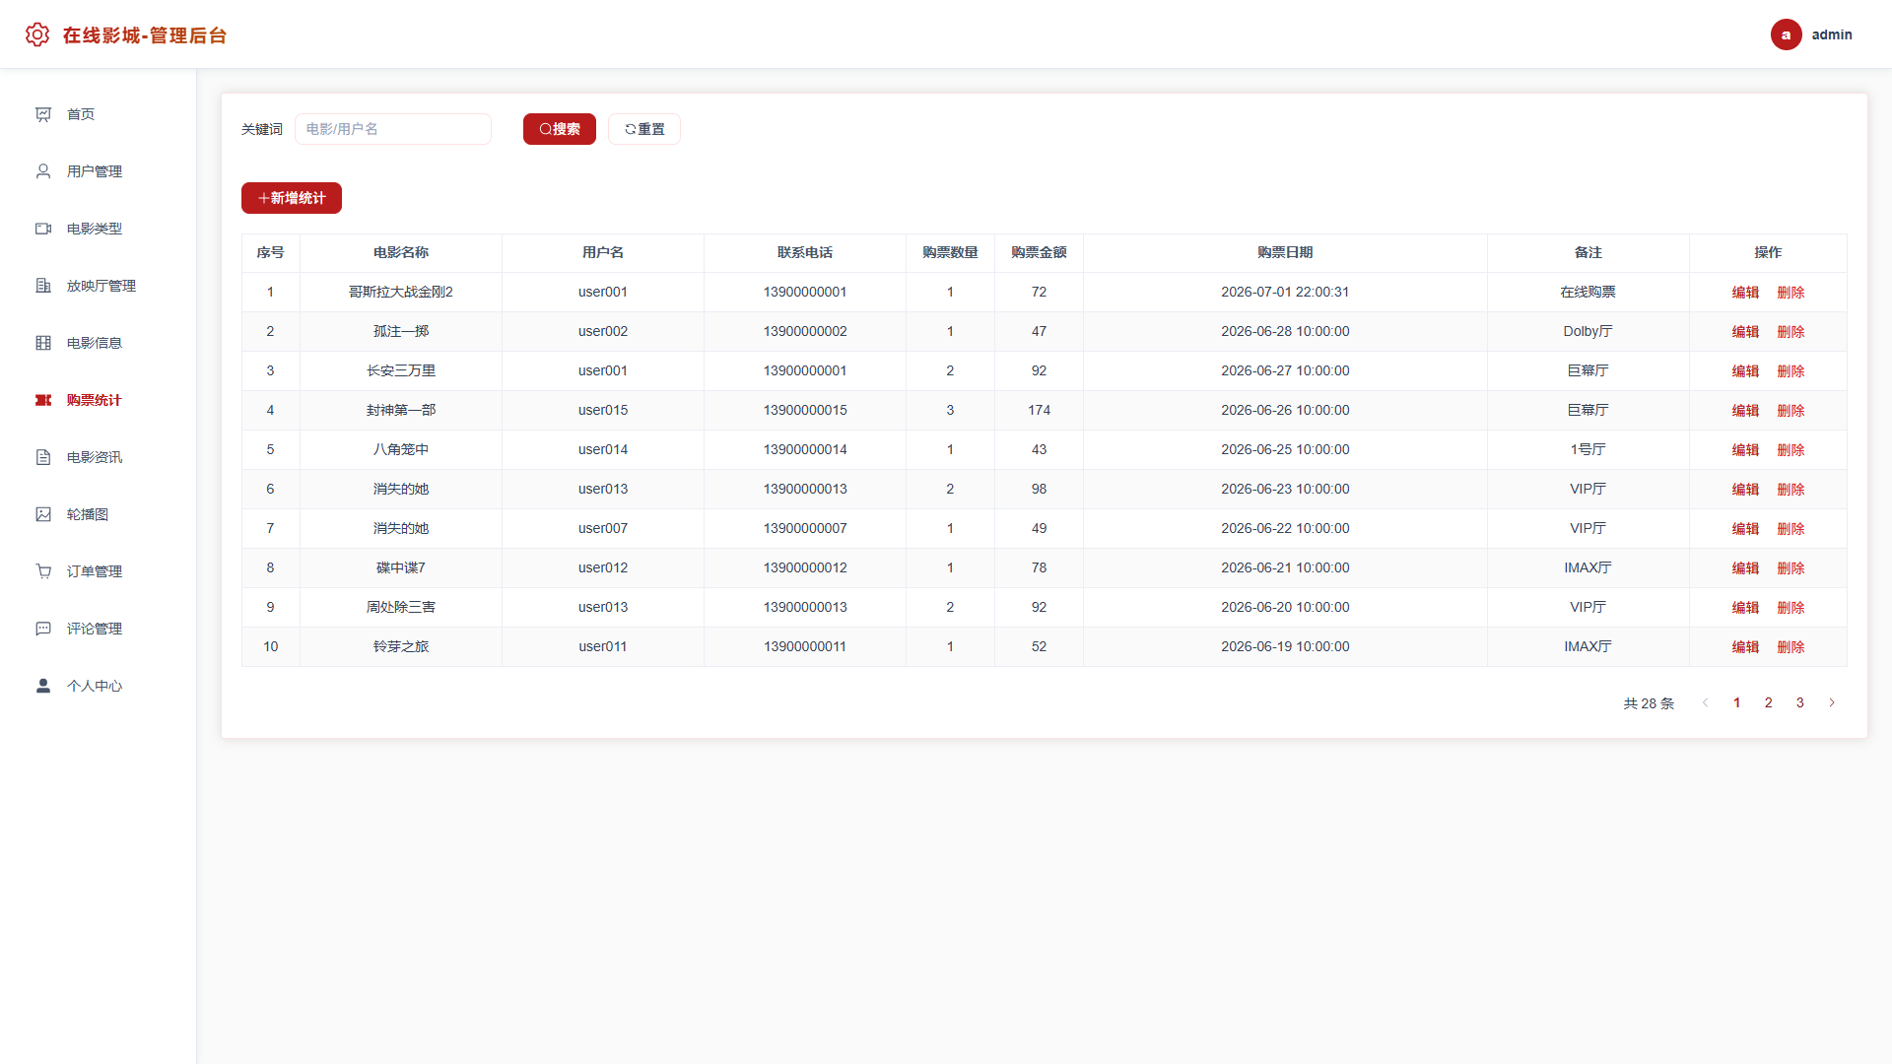
Task: Click the Dolby厅 remark cell
Action: click(1588, 332)
